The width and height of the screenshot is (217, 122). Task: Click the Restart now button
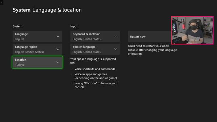click(x=150, y=37)
